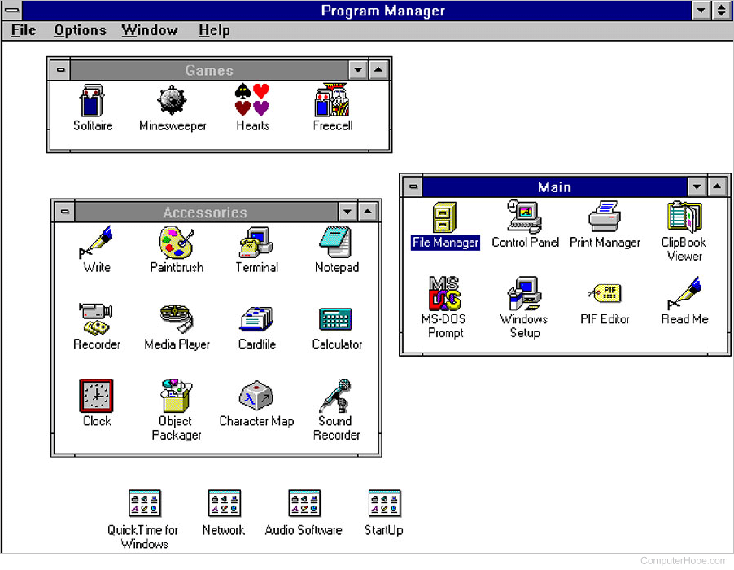Open the Help menu
734x570 pixels.
214,30
